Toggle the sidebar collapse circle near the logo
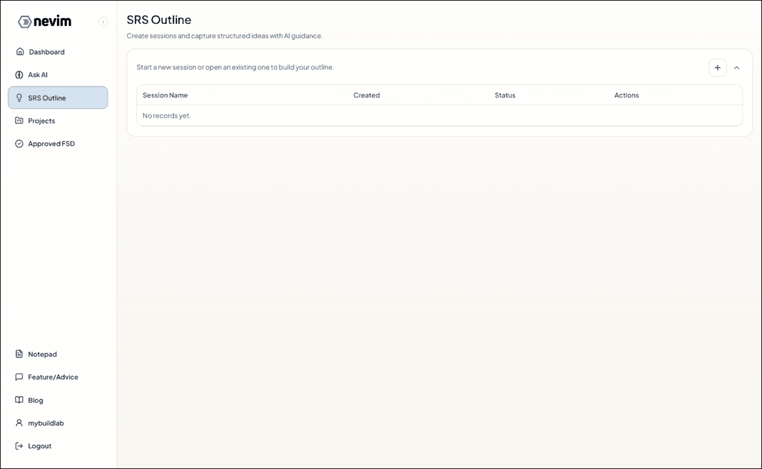This screenshot has height=469, width=762. pyautogui.click(x=103, y=21)
